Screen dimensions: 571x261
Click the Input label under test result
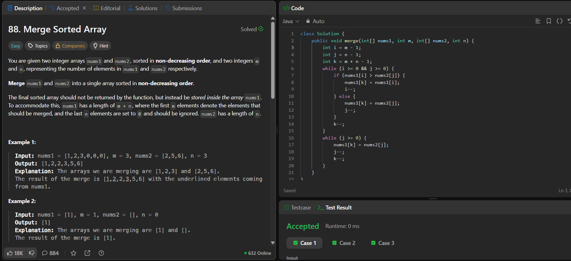pos(292,258)
